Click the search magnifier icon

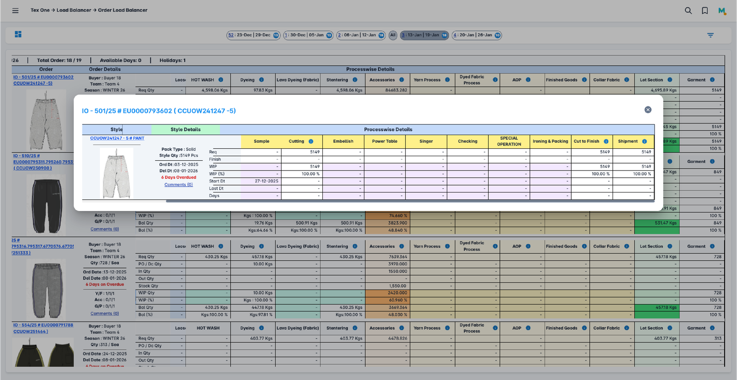point(688,11)
